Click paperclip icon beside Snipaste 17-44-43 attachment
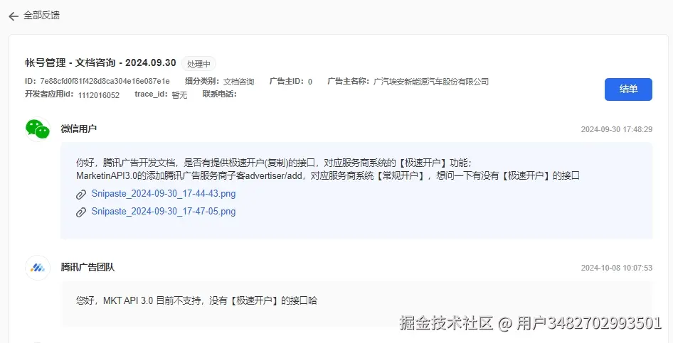This screenshot has width=673, height=343. click(x=81, y=195)
